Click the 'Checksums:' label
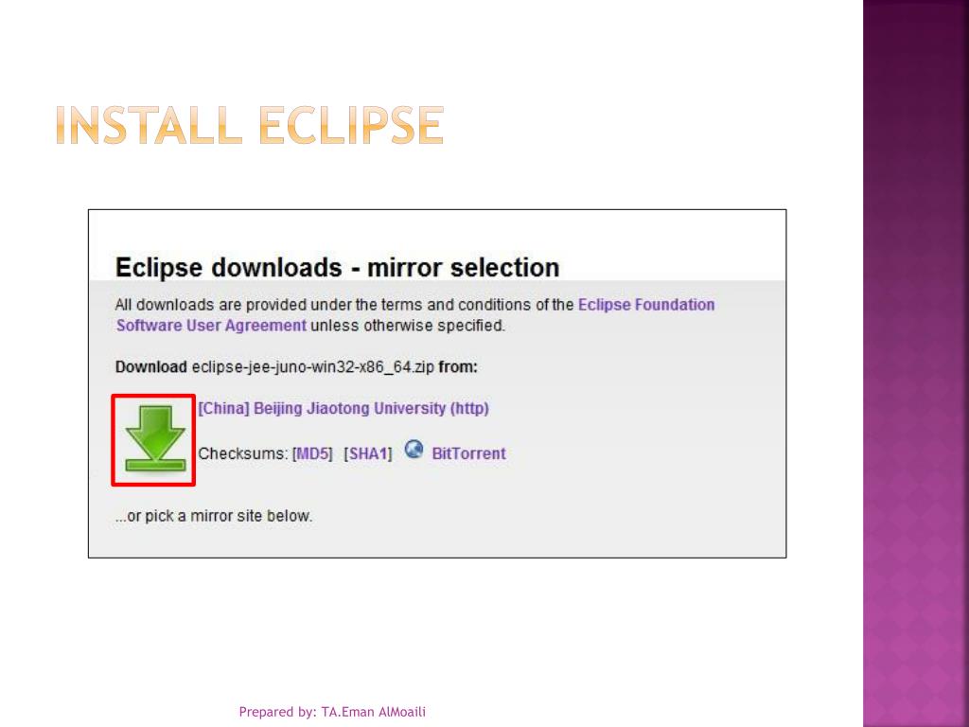The image size is (969, 727). pos(243,453)
